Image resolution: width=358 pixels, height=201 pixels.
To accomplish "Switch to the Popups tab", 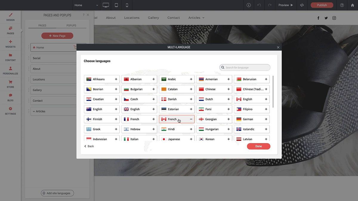I will [x=71, y=25].
